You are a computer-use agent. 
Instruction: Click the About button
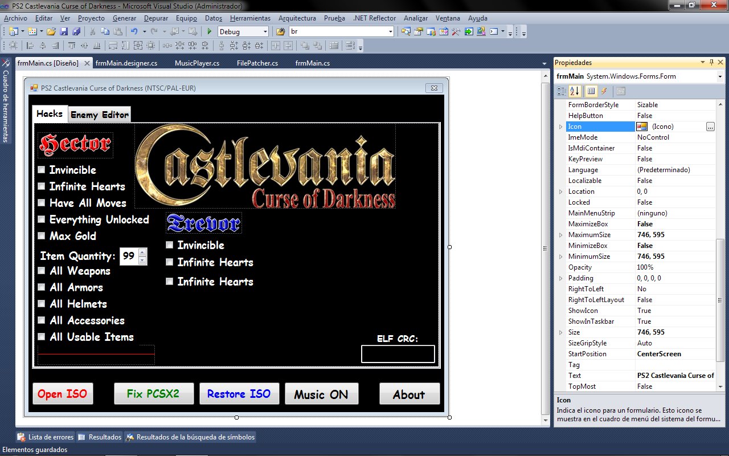[x=409, y=394]
